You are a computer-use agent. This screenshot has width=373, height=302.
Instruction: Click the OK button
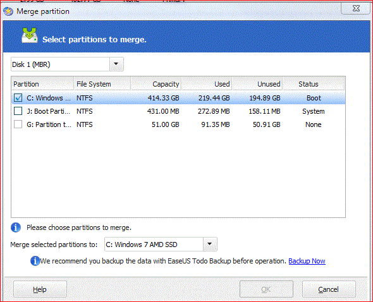(x=266, y=289)
